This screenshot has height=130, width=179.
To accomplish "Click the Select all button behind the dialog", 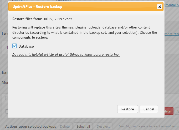I will [83, 126].
